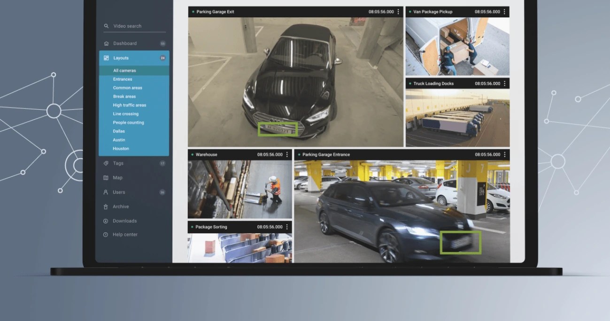Image resolution: width=610 pixels, height=321 pixels.
Task: Select the Houston layout
Action: (121, 148)
